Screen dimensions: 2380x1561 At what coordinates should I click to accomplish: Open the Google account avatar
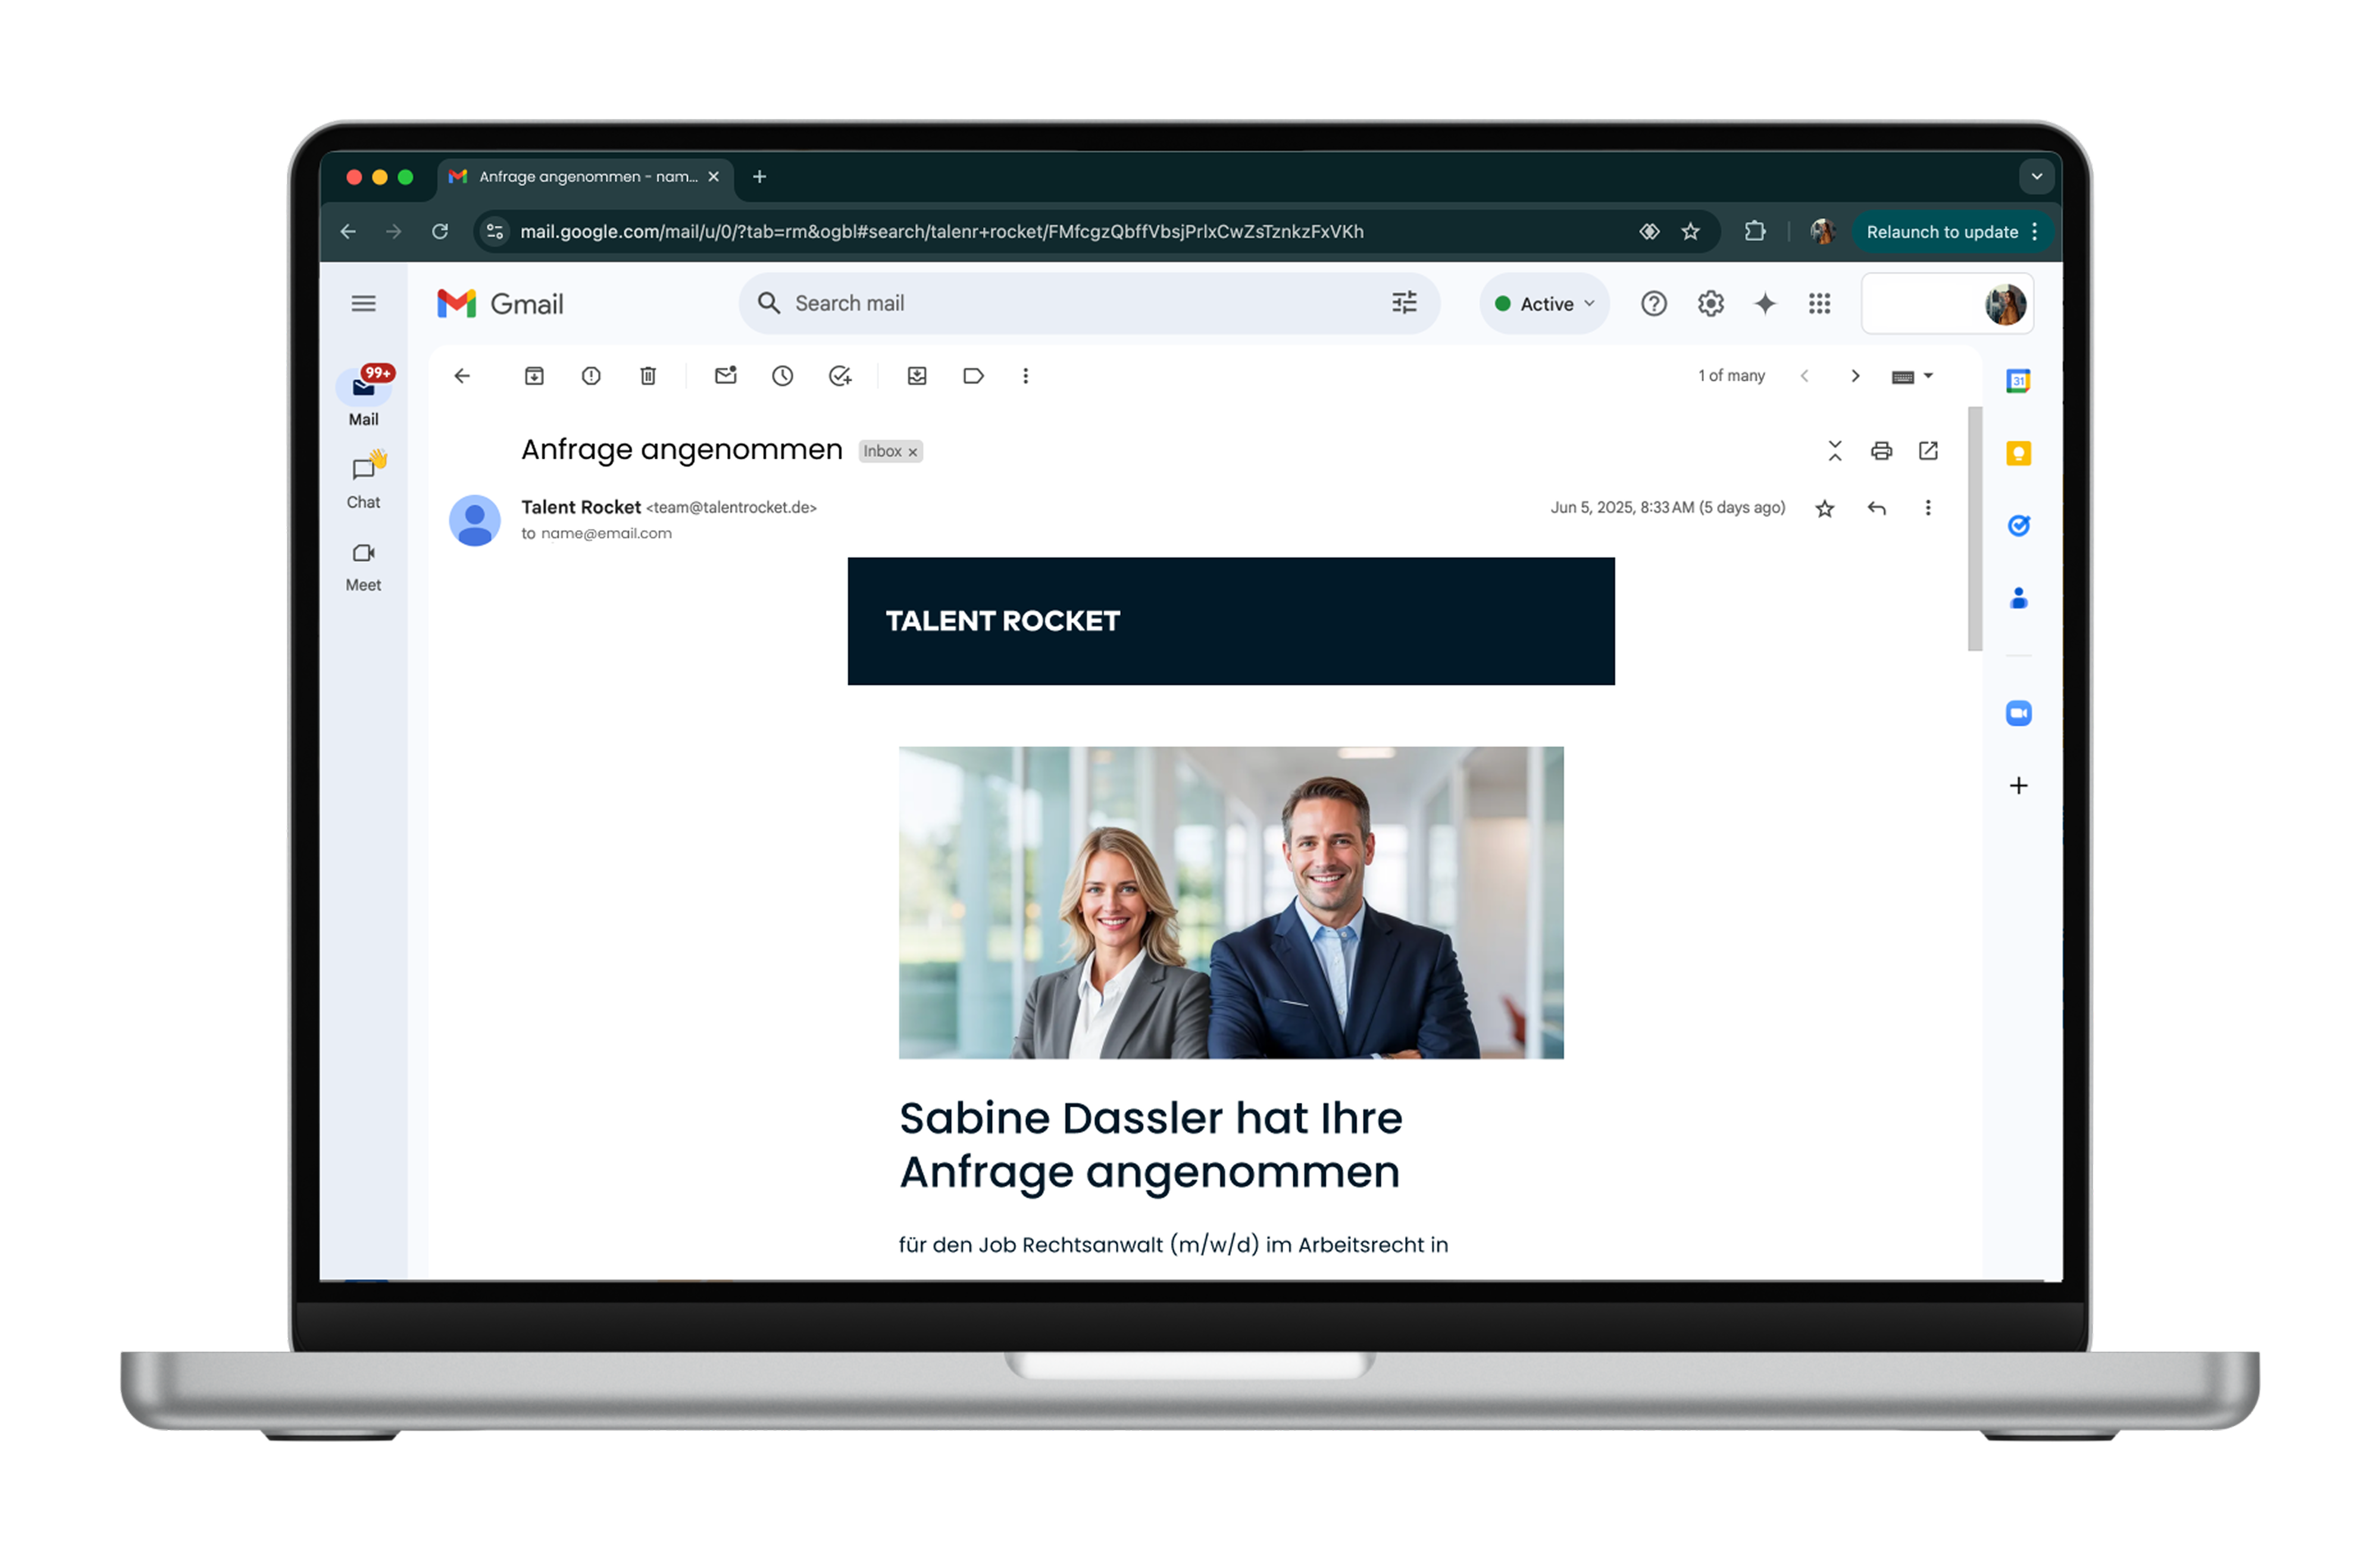click(x=2005, y=304)
